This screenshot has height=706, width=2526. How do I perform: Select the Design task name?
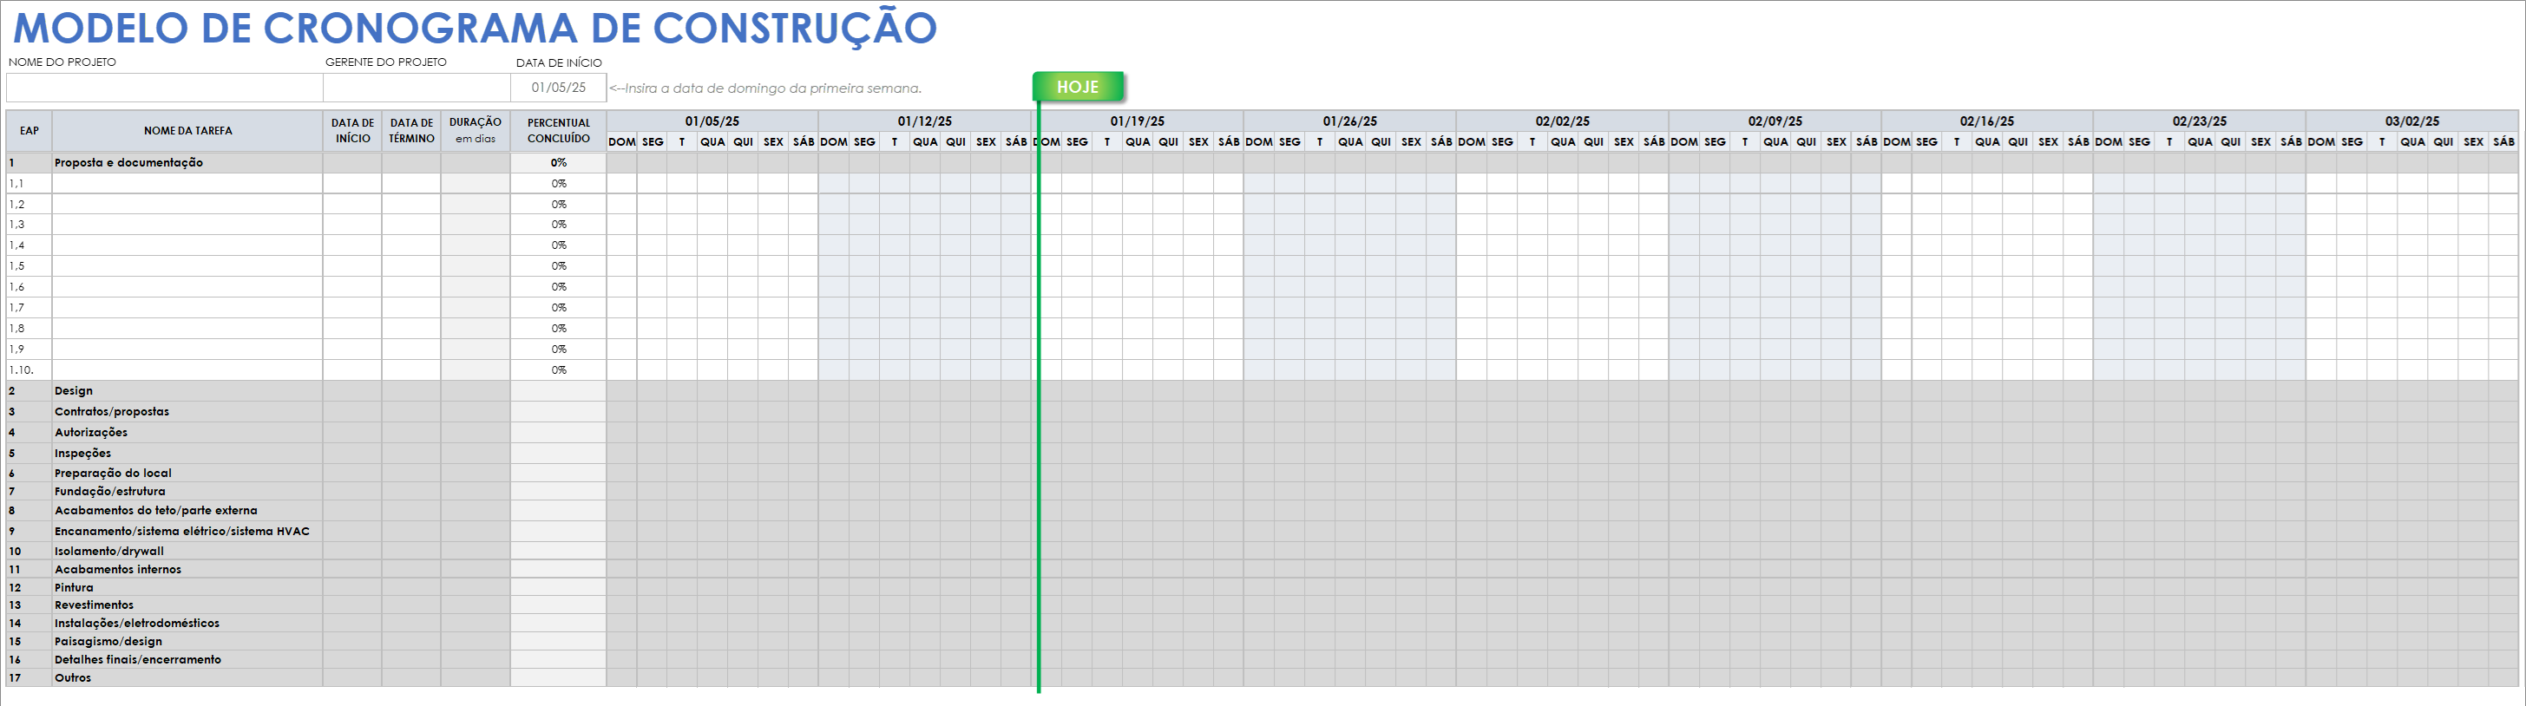74,390
